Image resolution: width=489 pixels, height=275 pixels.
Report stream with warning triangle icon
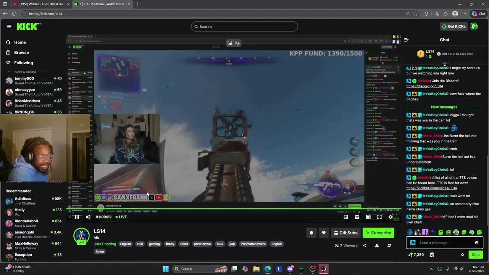click(377, 246)
